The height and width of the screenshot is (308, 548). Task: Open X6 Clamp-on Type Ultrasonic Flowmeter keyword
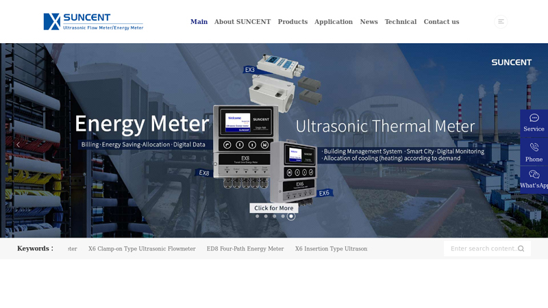coord(142,248)
